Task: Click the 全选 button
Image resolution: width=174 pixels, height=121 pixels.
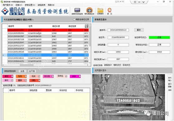Action: click(x=22, y=71)
